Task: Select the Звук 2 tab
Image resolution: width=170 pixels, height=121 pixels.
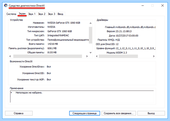Action: pyautogui.click(x=42, y=14)
